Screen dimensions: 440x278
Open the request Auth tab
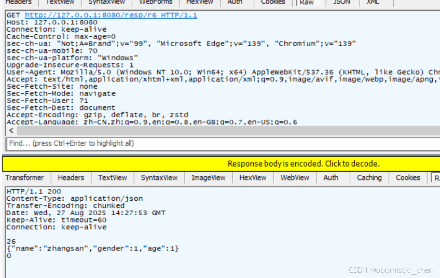[x=235, y=2]
